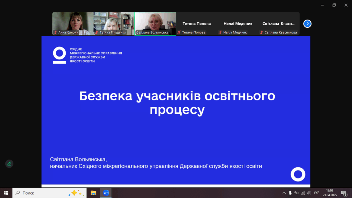Image resolution: width=352 pixels, height=198 pixels.
Task: Select Світлана Вольянська's active speaker video
Action: (155, 23)
